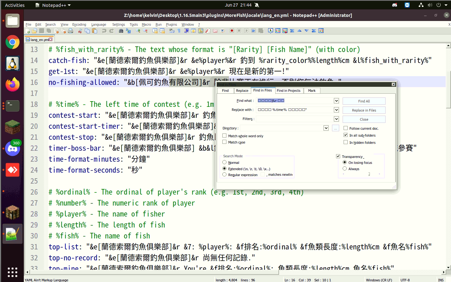Open Notepad++ app menu in top bar
Screen dimensions: 451x282
pyautogui.click(x=53, y=5)
